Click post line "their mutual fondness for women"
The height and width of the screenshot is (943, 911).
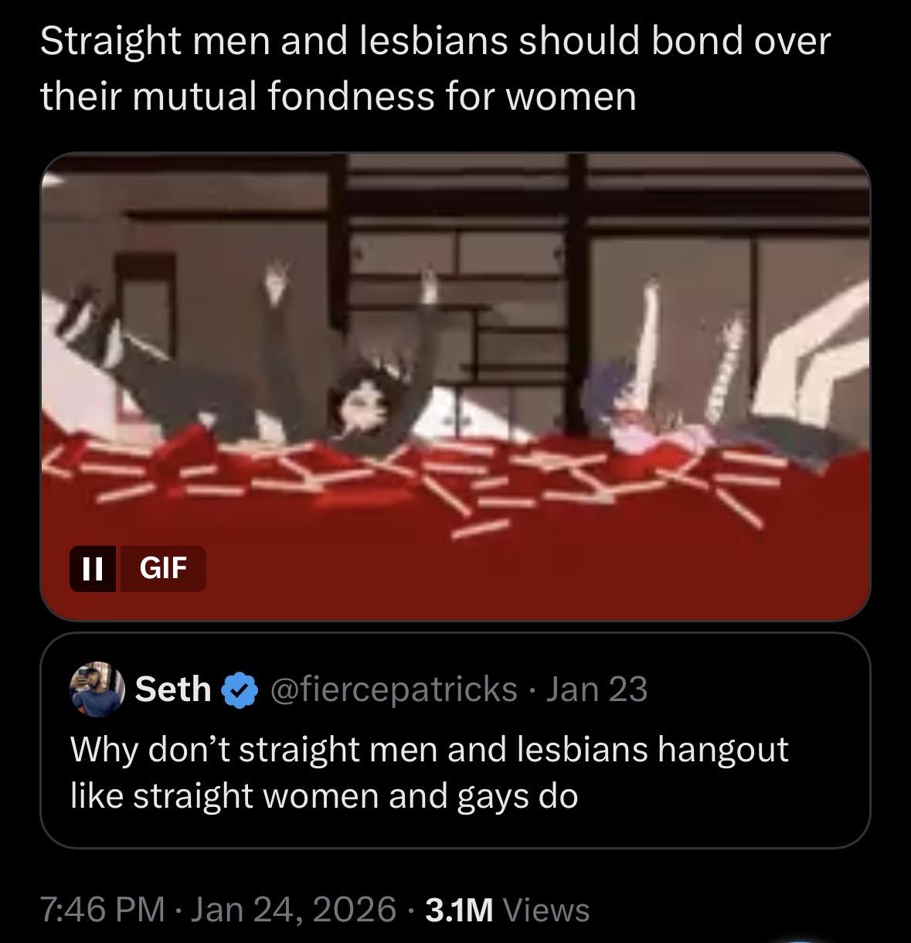pos(338,97)
